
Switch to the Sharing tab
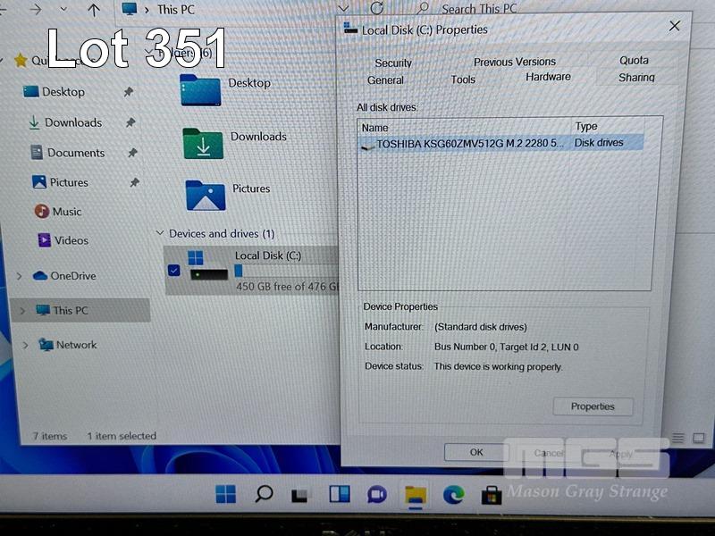(x=636, y=78)
